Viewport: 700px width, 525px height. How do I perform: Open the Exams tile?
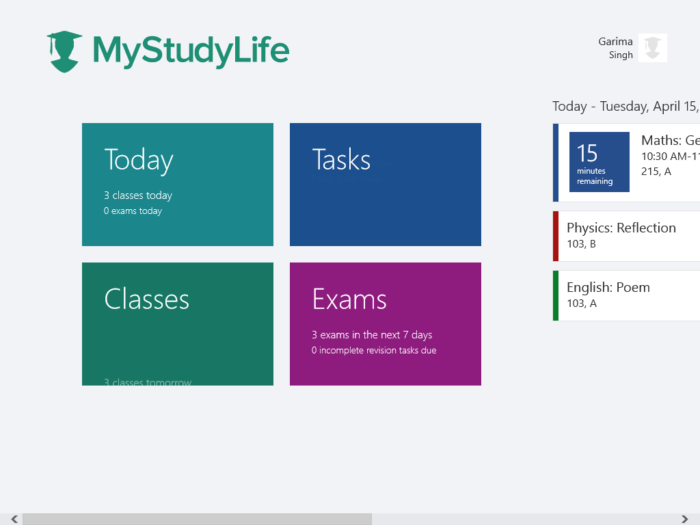coord(386,323)
